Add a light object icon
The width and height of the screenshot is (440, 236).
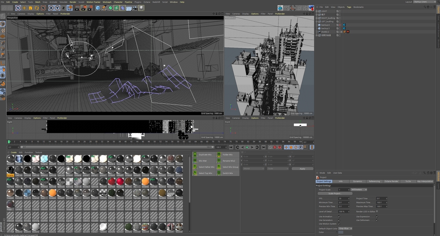[x=141, y=8]
